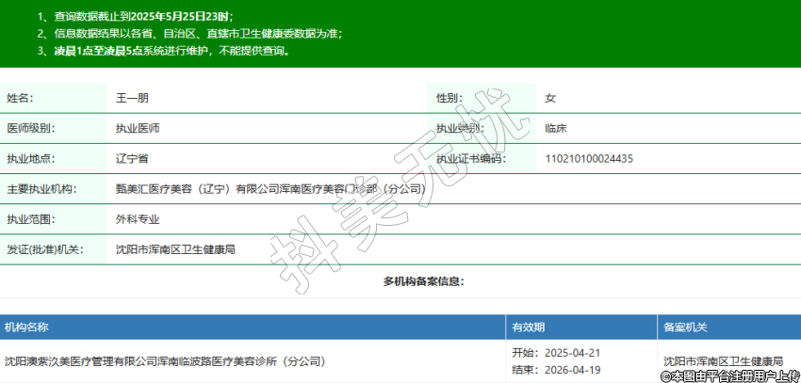Click the 有效期 column header
The image size is (801, 383).
[x=528, y=327]
